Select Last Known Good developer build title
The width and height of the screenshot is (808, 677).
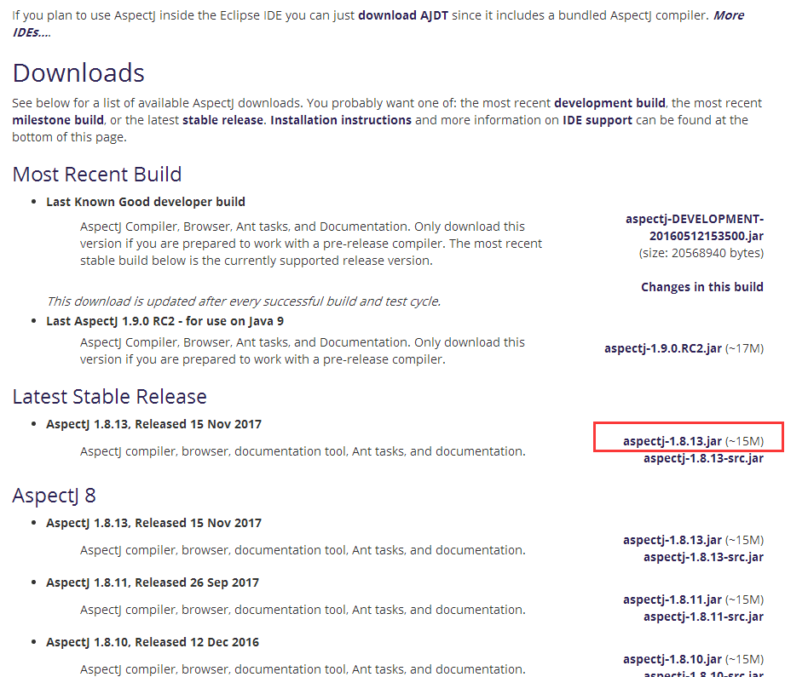pos(146,202)
